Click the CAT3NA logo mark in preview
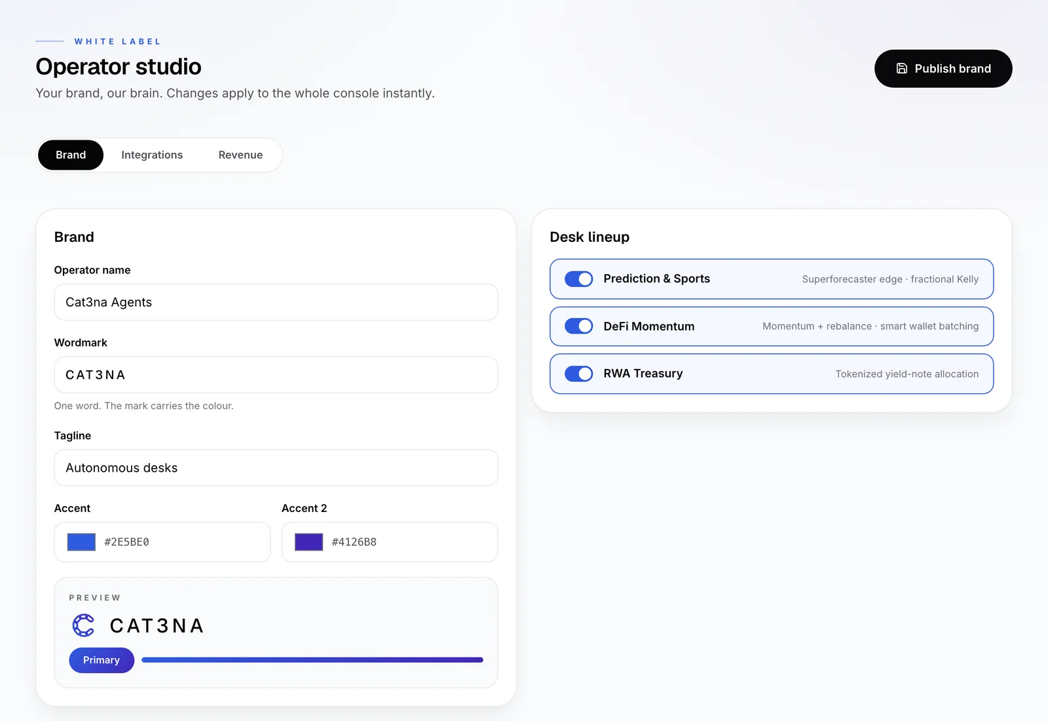 [83, 625]
